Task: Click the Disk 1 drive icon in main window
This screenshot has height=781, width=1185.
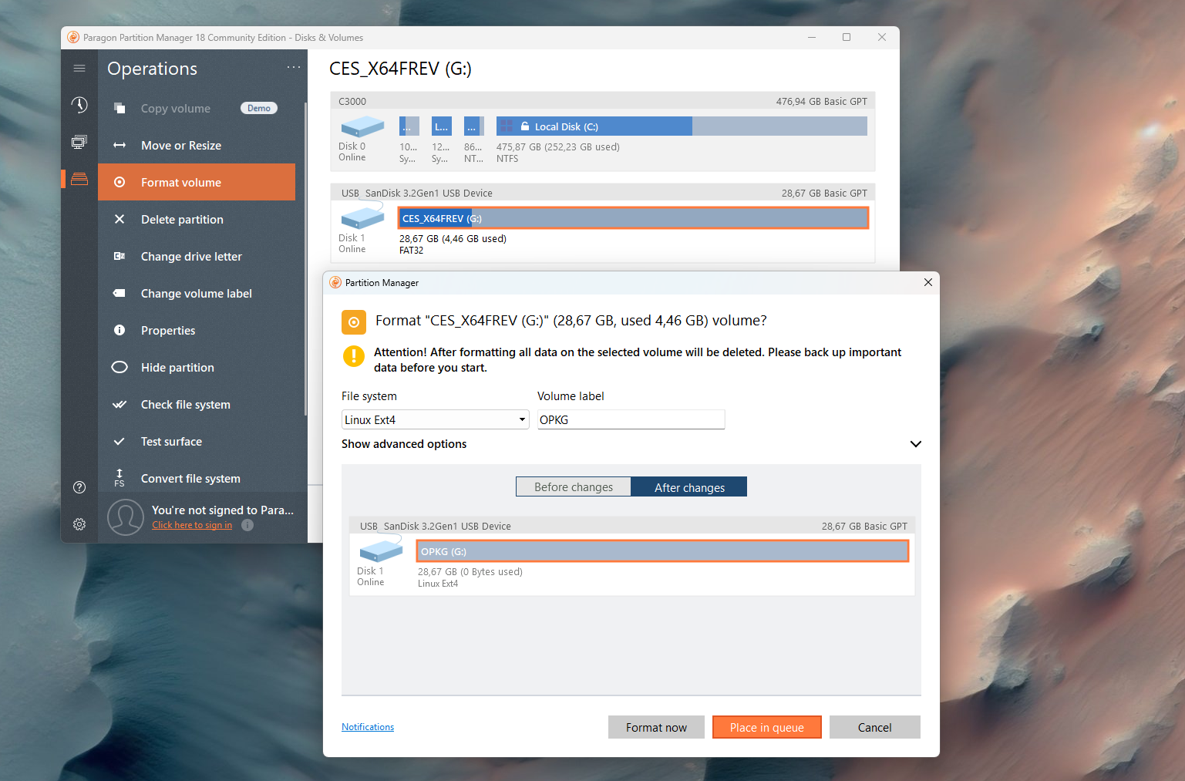Action: (x=362, y=217)
